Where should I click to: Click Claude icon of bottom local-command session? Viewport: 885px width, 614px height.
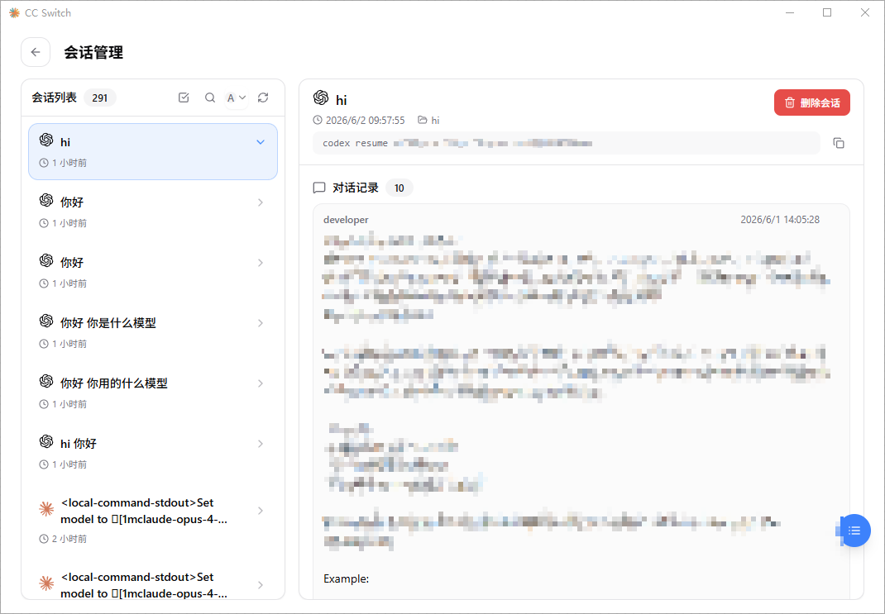point(46,583)
